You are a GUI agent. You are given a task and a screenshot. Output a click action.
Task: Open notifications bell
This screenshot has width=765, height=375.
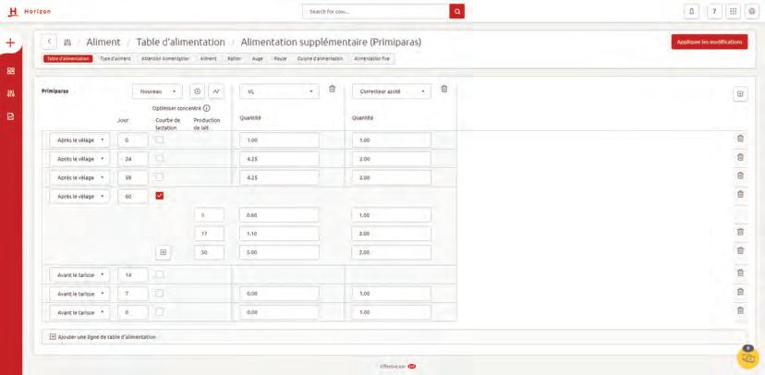click(692, 11)
